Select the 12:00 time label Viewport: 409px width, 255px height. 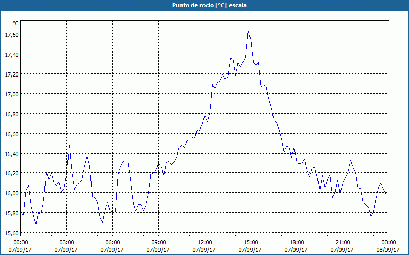[x=205, y=243]
